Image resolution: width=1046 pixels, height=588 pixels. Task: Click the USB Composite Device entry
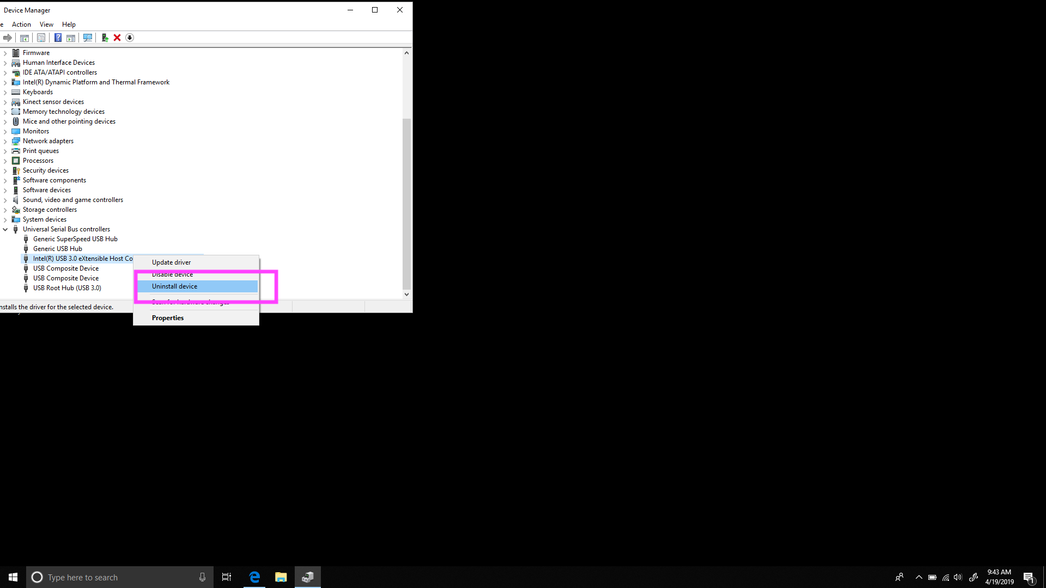65,268
